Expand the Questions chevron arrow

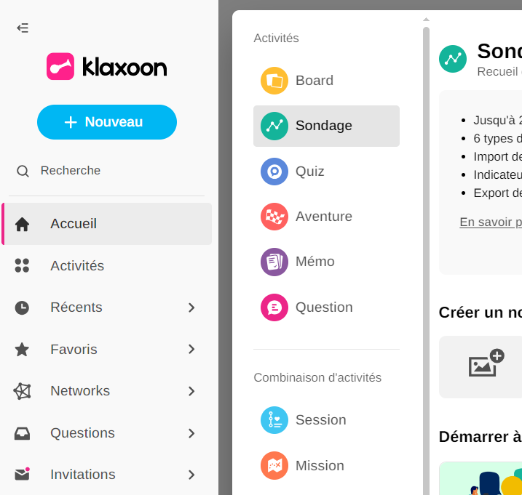click(x=191, y=433)
